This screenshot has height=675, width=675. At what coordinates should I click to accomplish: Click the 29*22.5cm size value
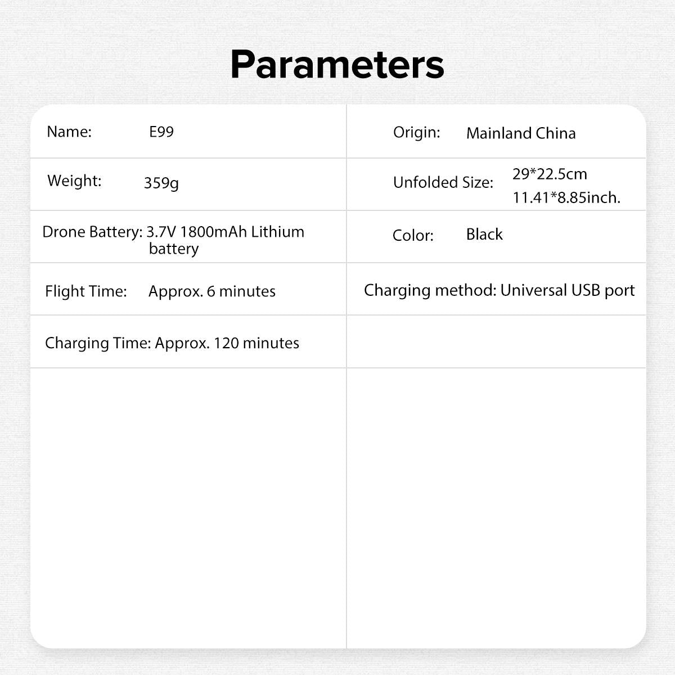550,174
